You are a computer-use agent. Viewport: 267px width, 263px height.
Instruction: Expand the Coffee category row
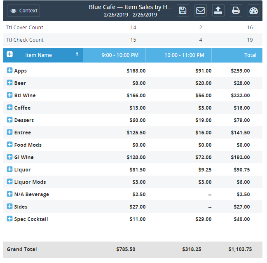10,108
